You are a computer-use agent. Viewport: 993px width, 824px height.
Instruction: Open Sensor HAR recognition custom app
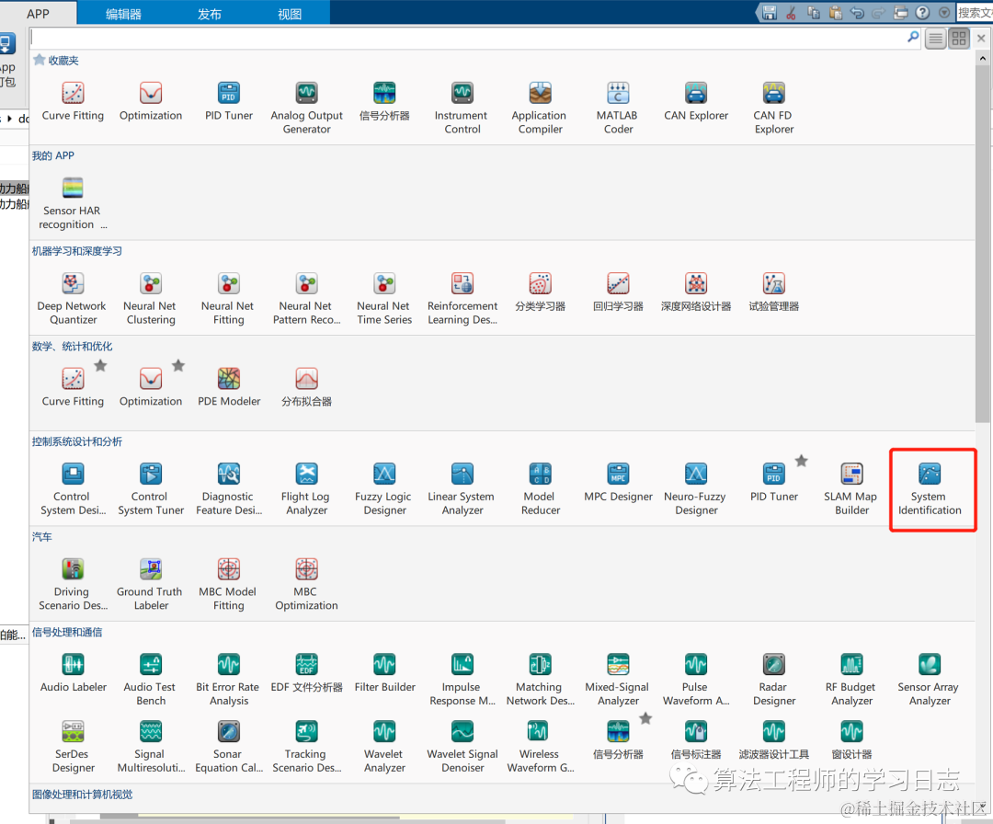(x=73, y=203)
